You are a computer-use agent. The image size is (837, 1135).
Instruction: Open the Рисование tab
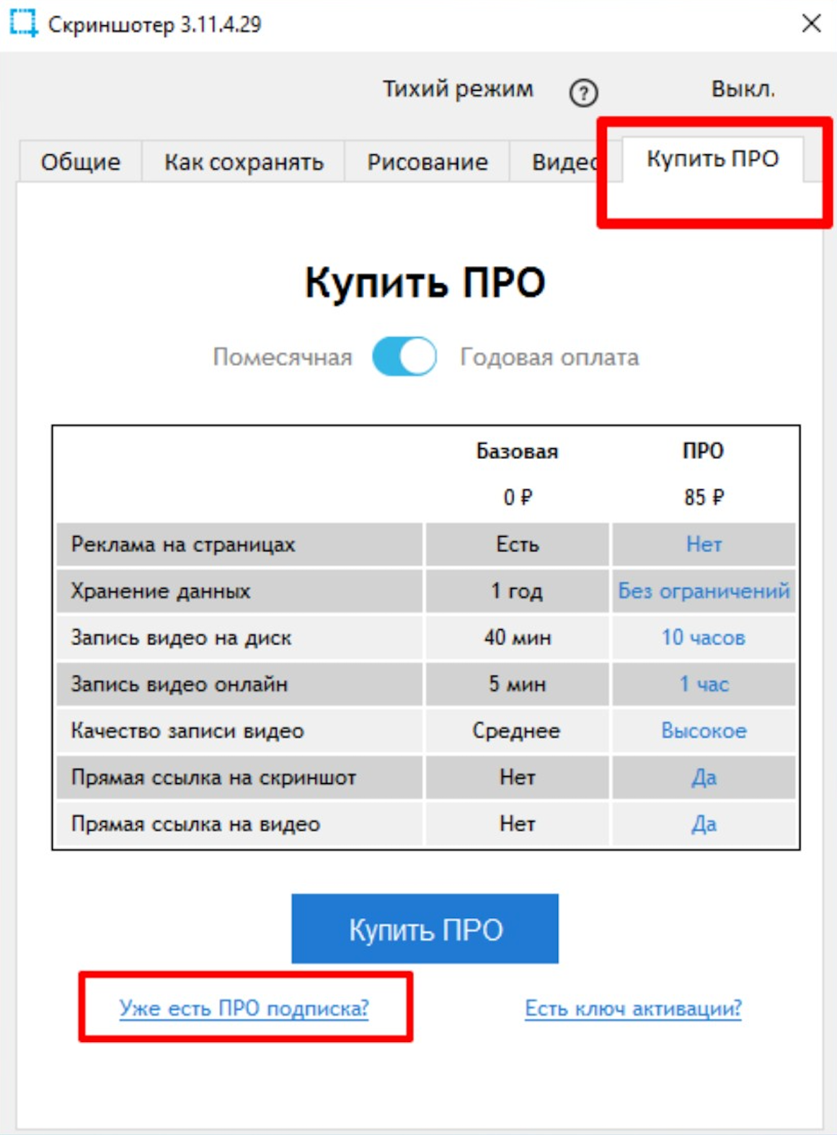428,161
